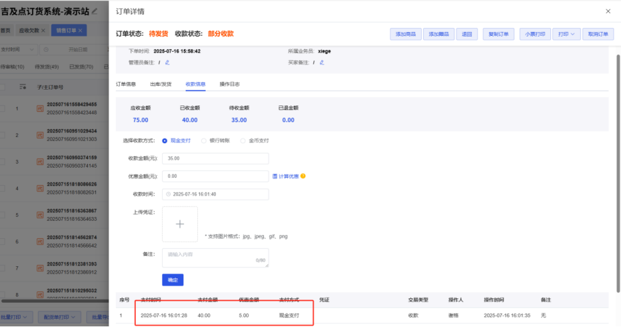Click the 代 badge on order 202507151812381393
This screenshot has width=621, height=327.
pos(40,268)
